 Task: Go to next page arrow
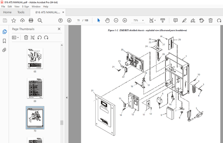click(x=69, y=20)
